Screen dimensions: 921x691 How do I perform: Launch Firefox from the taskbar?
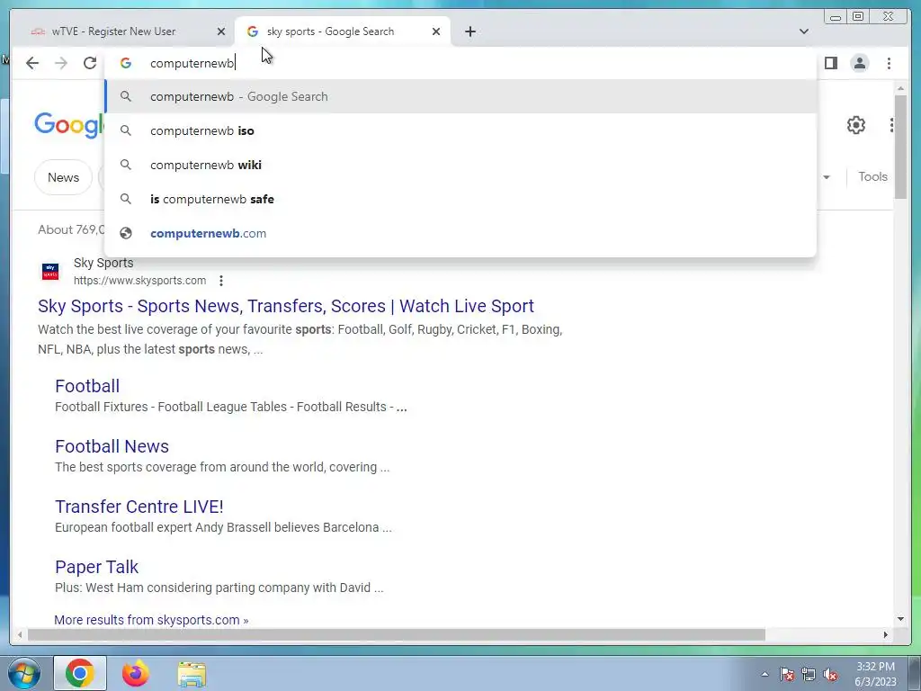(136, 673)
